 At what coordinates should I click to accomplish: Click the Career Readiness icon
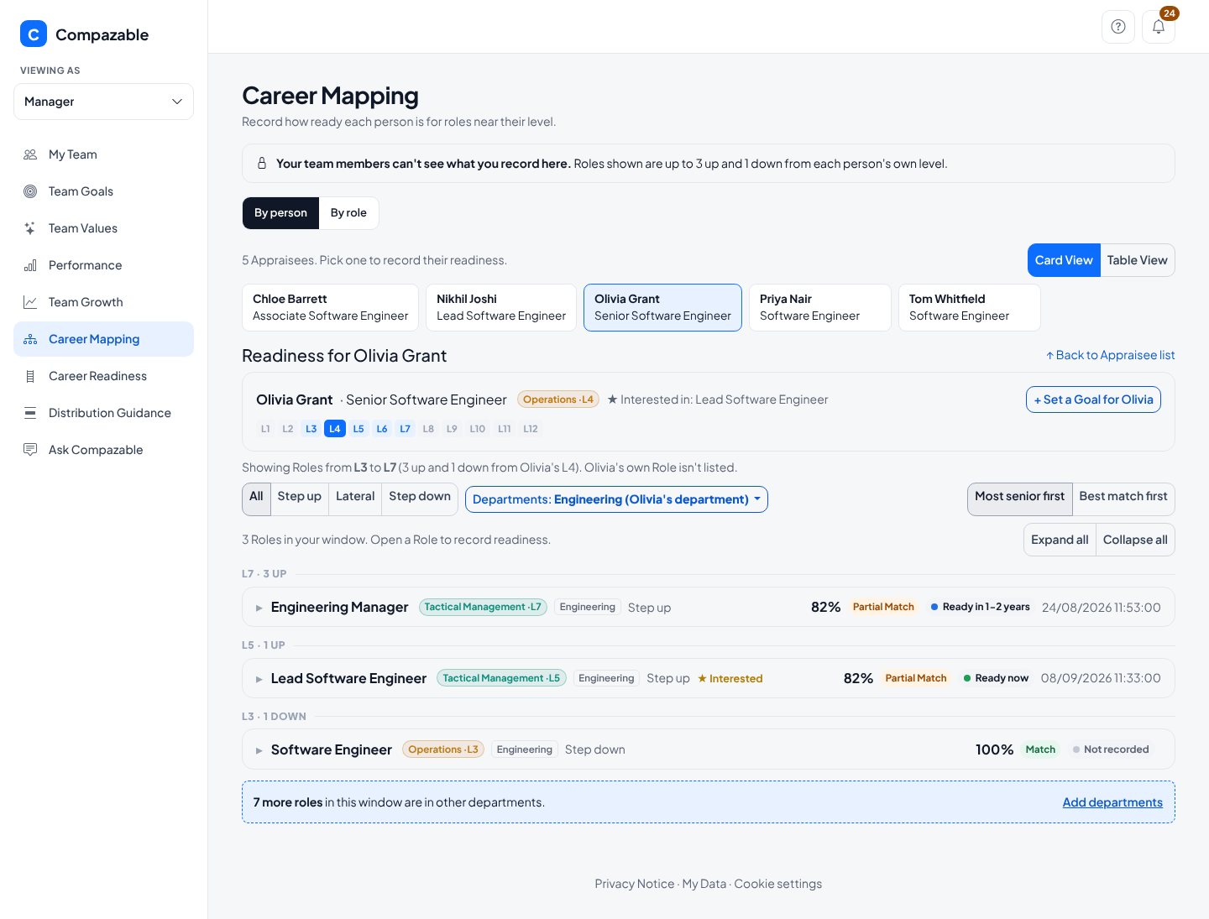tap(30, 376)
